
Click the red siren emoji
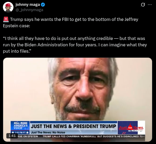click(x=6, y=19)
